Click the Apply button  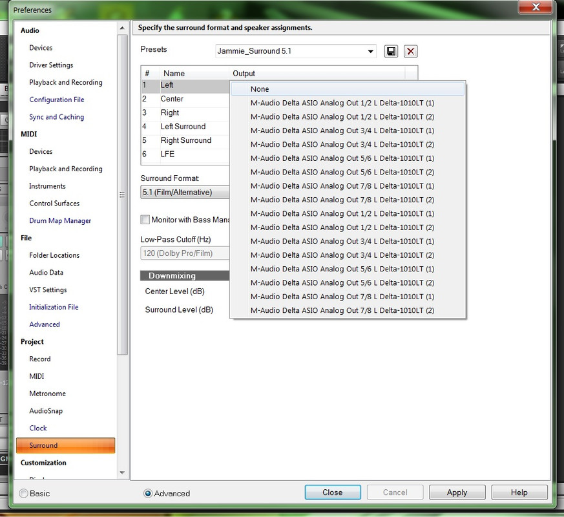(x=457, y=492)
